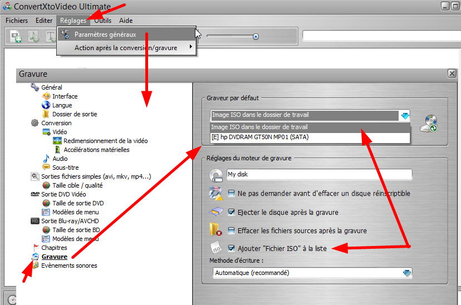Viewport: 461px width, 305px height.
Task: Click the folder icon for Dossier de sortie
Action: point(46,114)
